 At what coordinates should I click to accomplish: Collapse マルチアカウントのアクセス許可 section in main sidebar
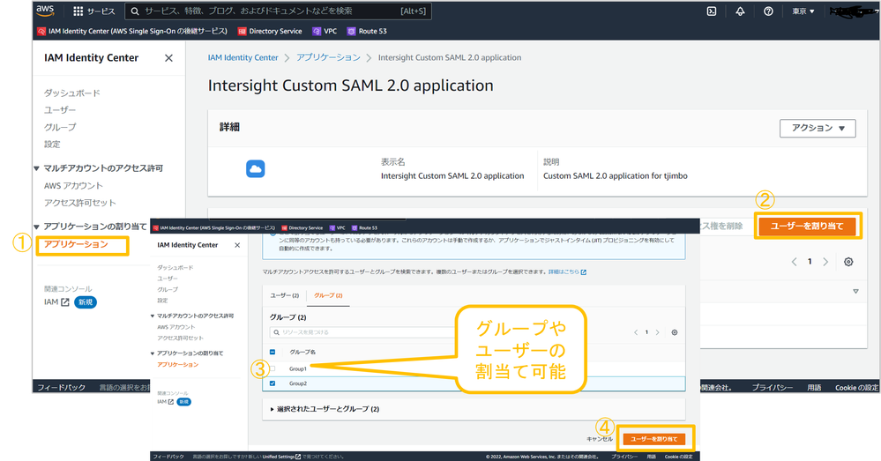coord(36,168)
